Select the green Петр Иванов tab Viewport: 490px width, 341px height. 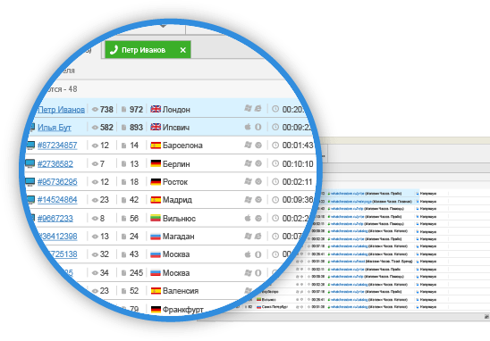(x=148, y=50)
